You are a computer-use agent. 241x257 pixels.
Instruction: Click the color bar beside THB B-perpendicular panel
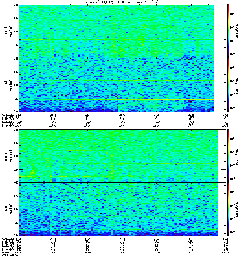(228, 31)
